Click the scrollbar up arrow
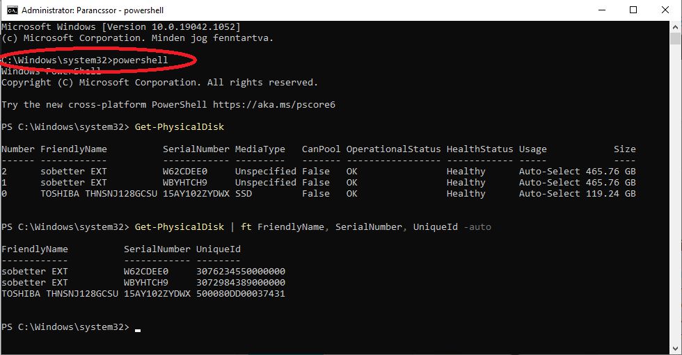Screen dimensions: 682x355 [x=674, y=28]
